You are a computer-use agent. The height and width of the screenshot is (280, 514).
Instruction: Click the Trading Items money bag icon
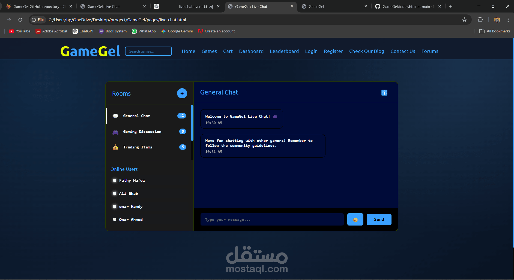click(x=115, y=148)
